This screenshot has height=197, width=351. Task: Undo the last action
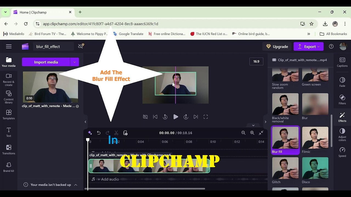(x=99, y=133)
